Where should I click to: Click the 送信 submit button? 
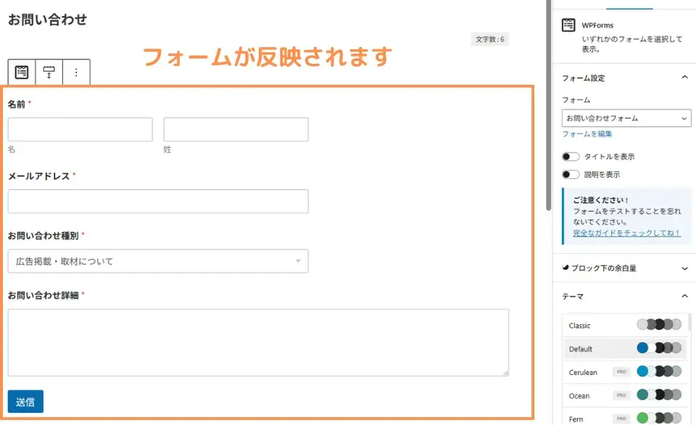25,402
